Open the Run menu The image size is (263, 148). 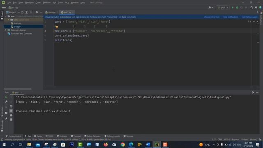click(54, 3)
